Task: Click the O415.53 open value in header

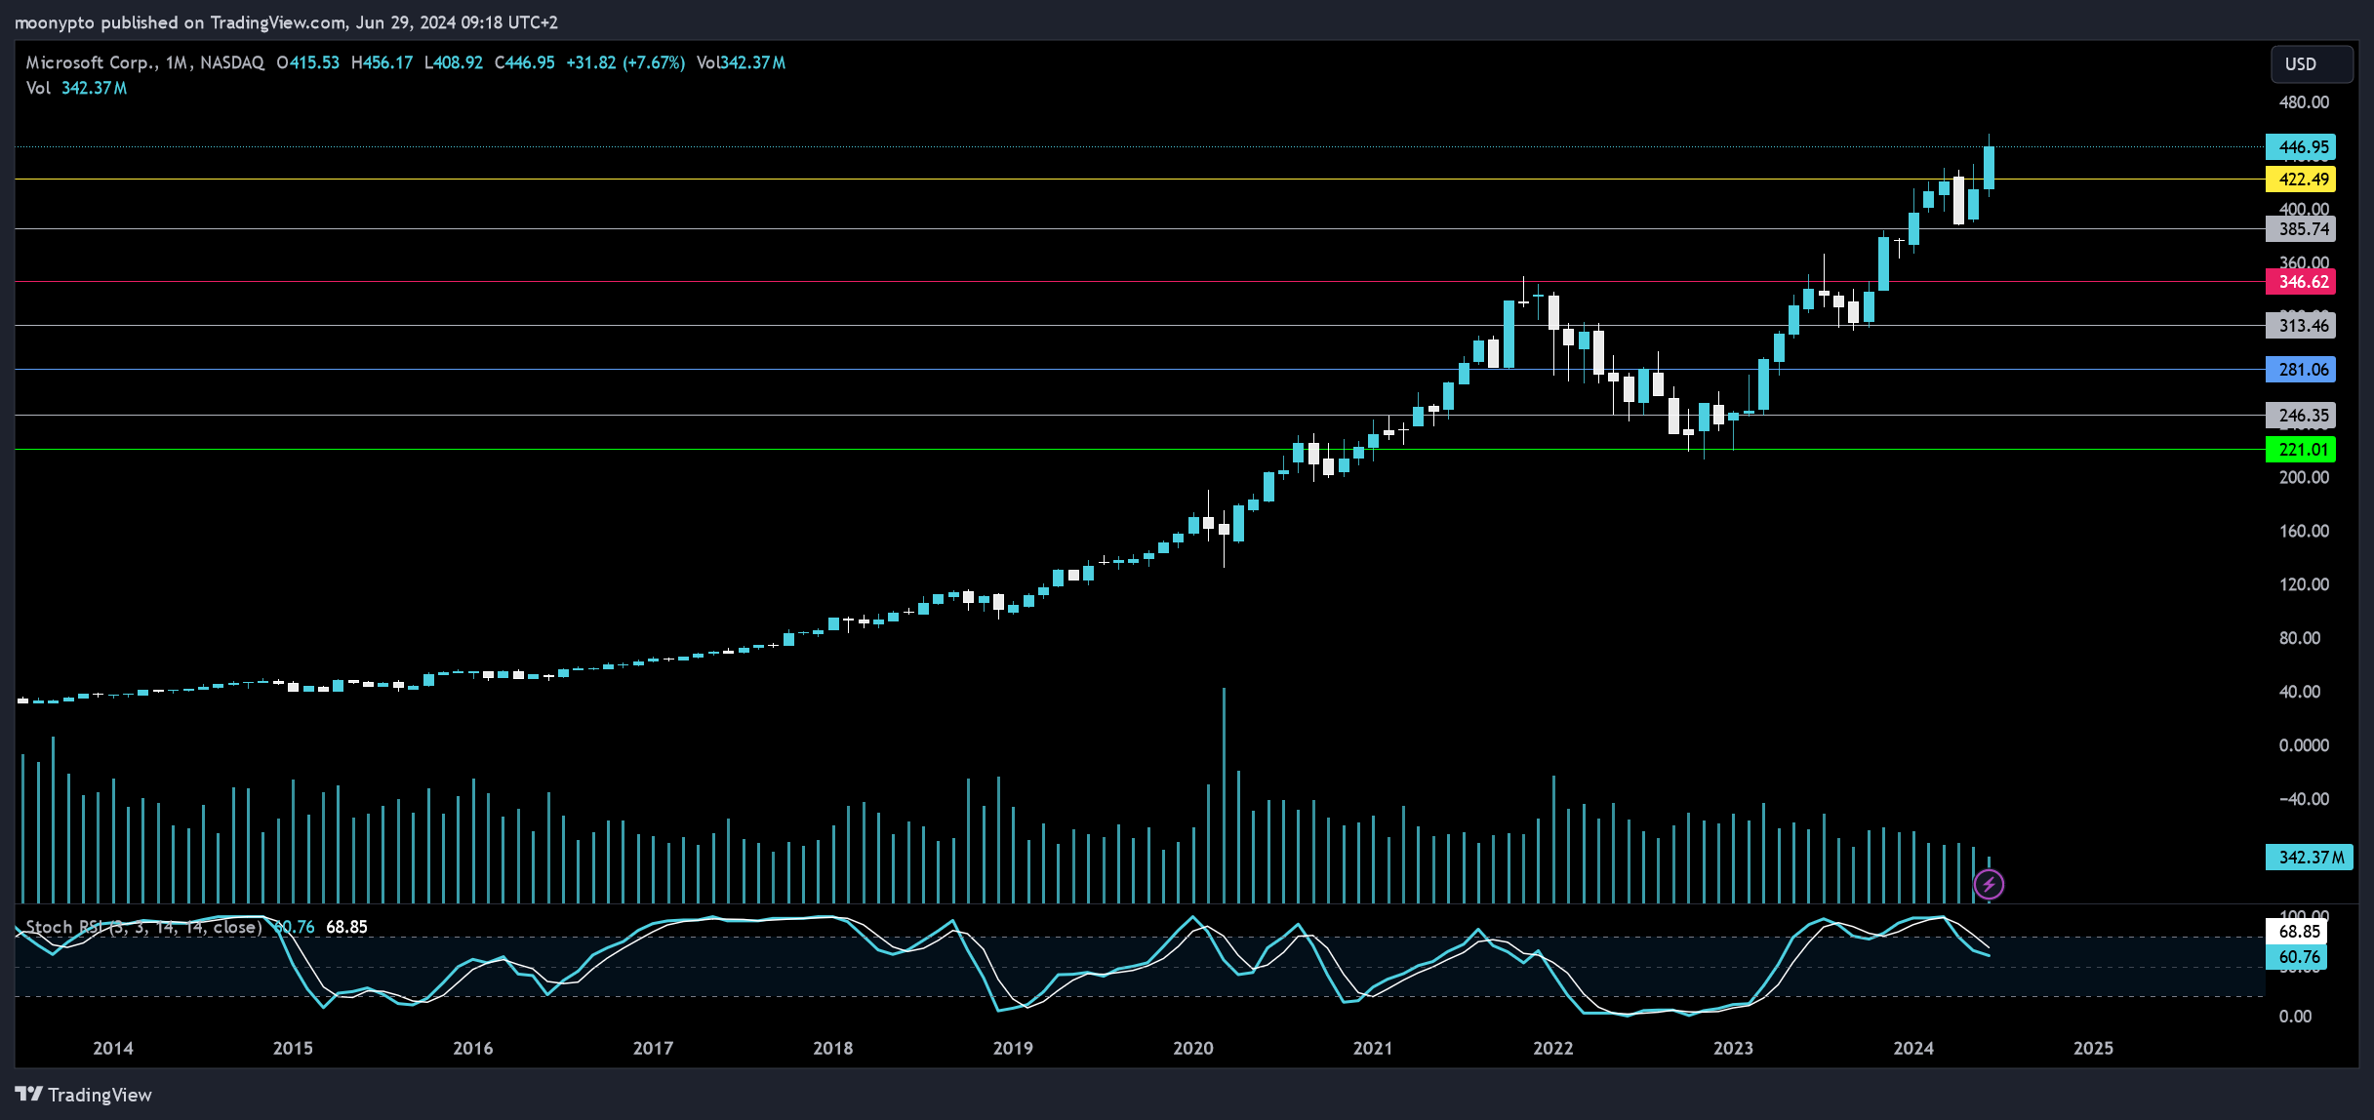Action: [x=307, y=62]
